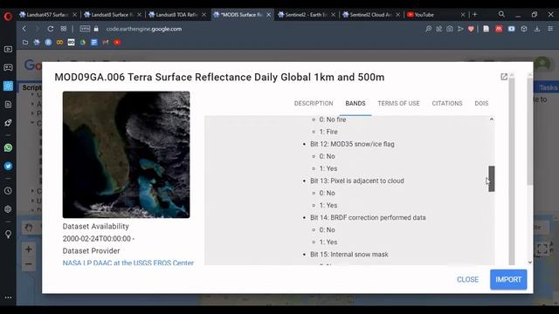Open Opera Speed Dial grid
This screenshot has width=559, height=314.
tap(64, 29)
